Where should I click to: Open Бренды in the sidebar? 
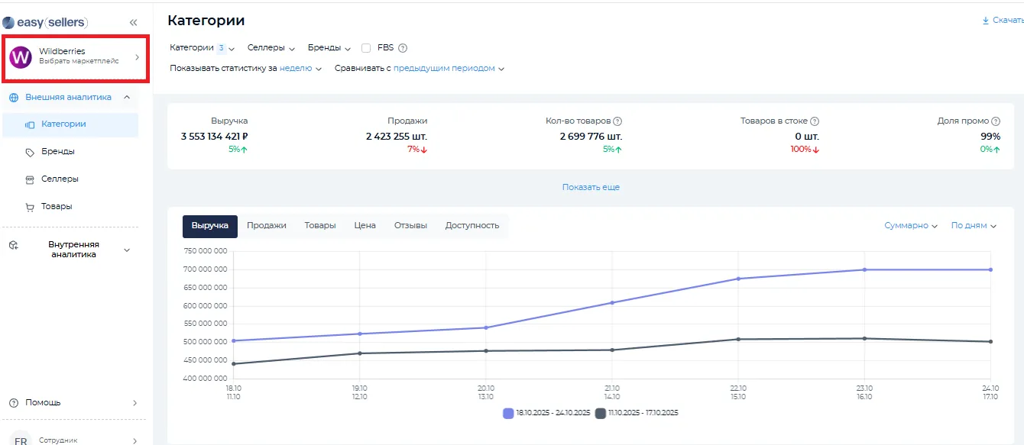coord(58,152)
